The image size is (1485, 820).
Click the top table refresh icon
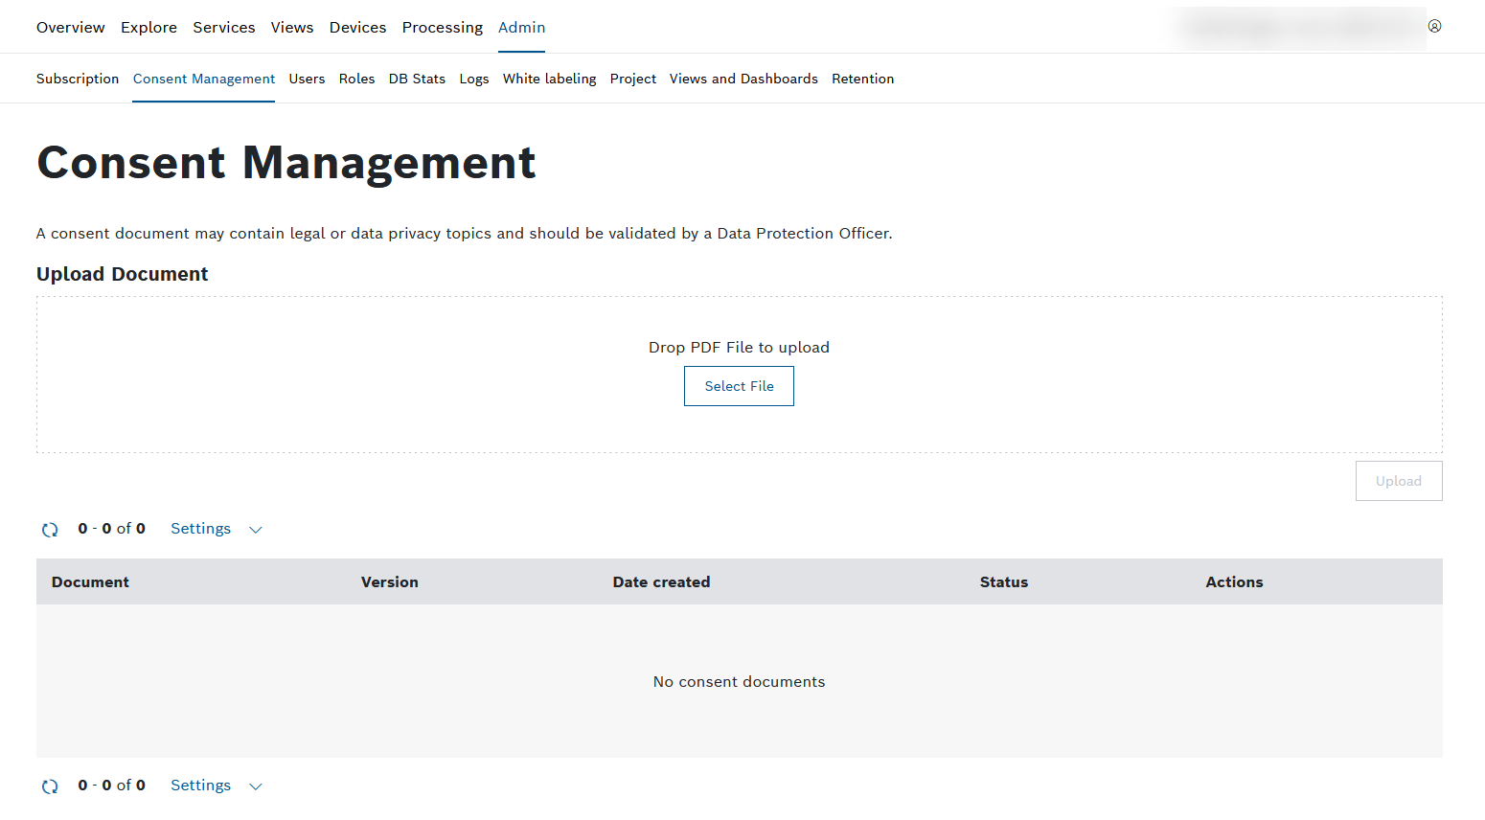[50, 530]
